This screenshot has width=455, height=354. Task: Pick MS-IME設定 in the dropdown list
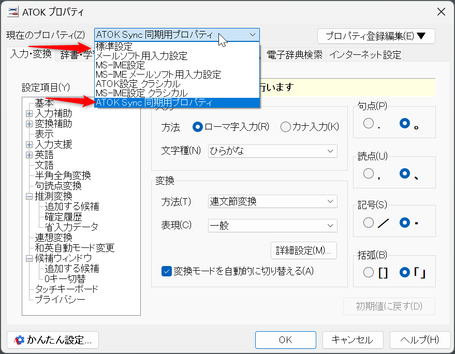(177, 65)
